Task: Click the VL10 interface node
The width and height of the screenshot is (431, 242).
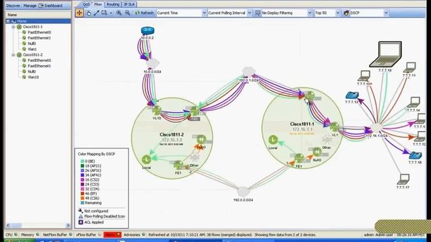Action: click(x=157, y=110)
